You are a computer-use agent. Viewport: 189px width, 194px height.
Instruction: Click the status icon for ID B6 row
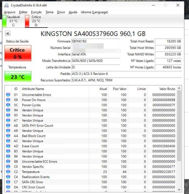pyautogui.click(x=8, y=156)
